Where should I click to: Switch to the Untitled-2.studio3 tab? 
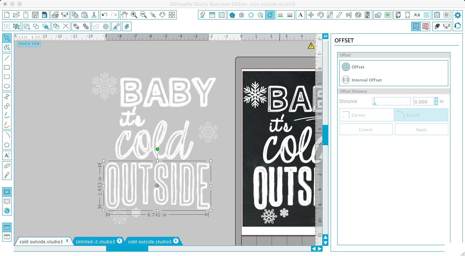click(96, 242)
